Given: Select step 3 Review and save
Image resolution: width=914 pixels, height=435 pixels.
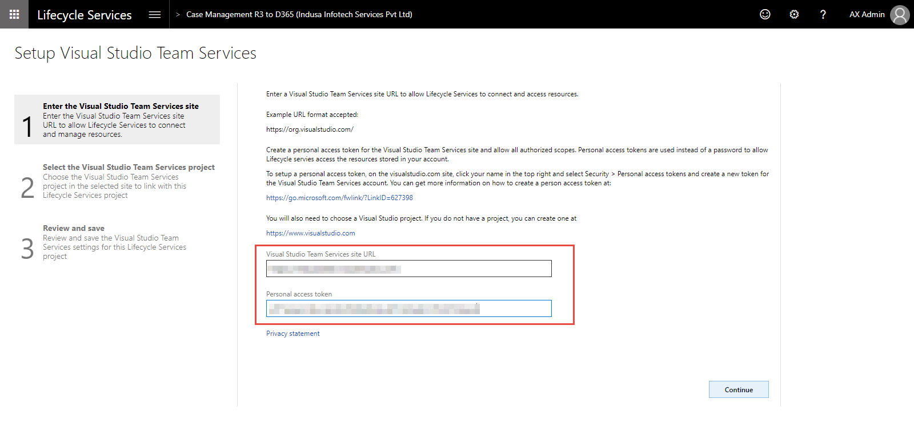Looking at the screenshot, I should (x=117, y=242).
